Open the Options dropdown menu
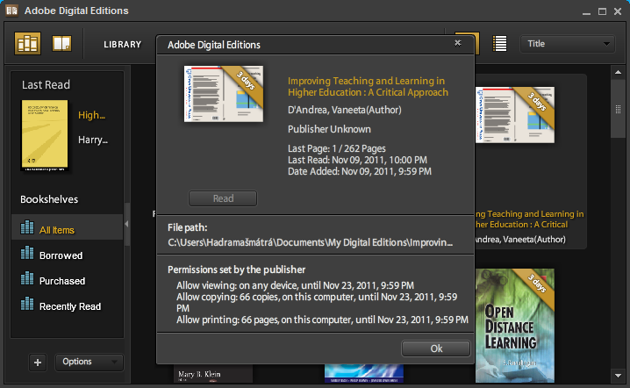 (89, 362)
